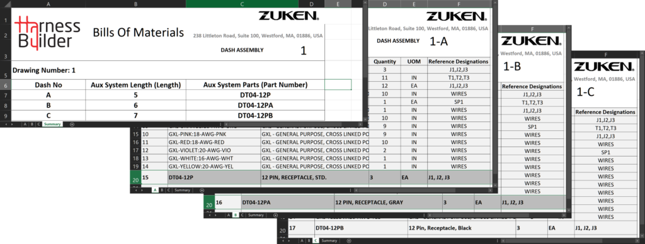
Task: Select 'DT04-12PA' cell in 1-B window row 20
Action: 287,202
